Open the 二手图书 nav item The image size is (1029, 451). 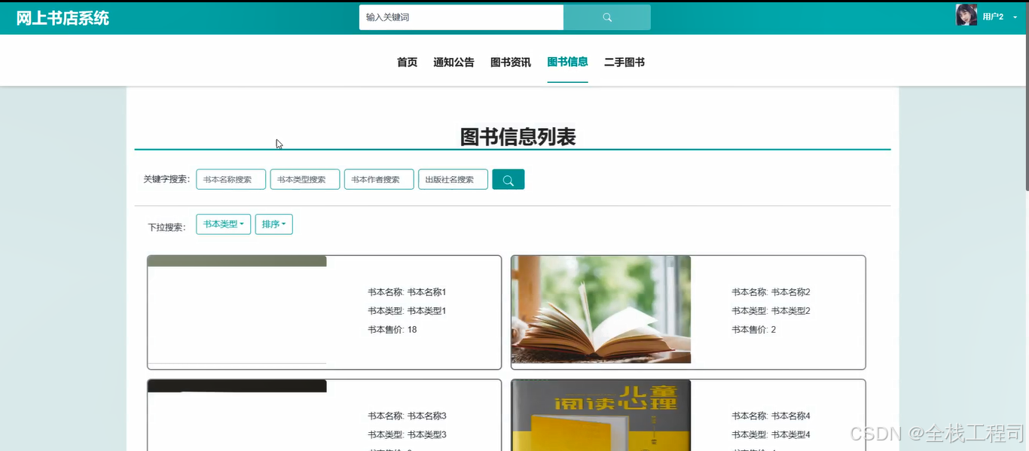click(624, 62)
